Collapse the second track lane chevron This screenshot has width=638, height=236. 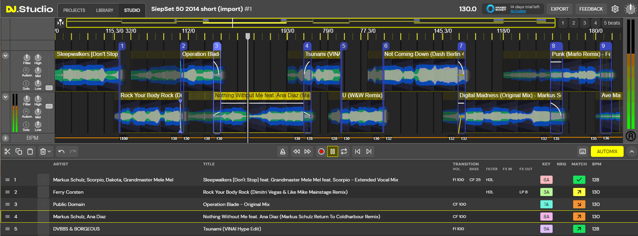[x=6, y=97]
